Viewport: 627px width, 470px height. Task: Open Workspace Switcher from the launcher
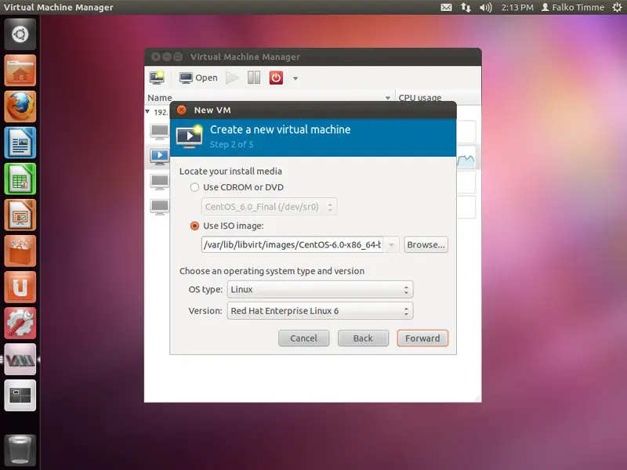click(20, 396)
